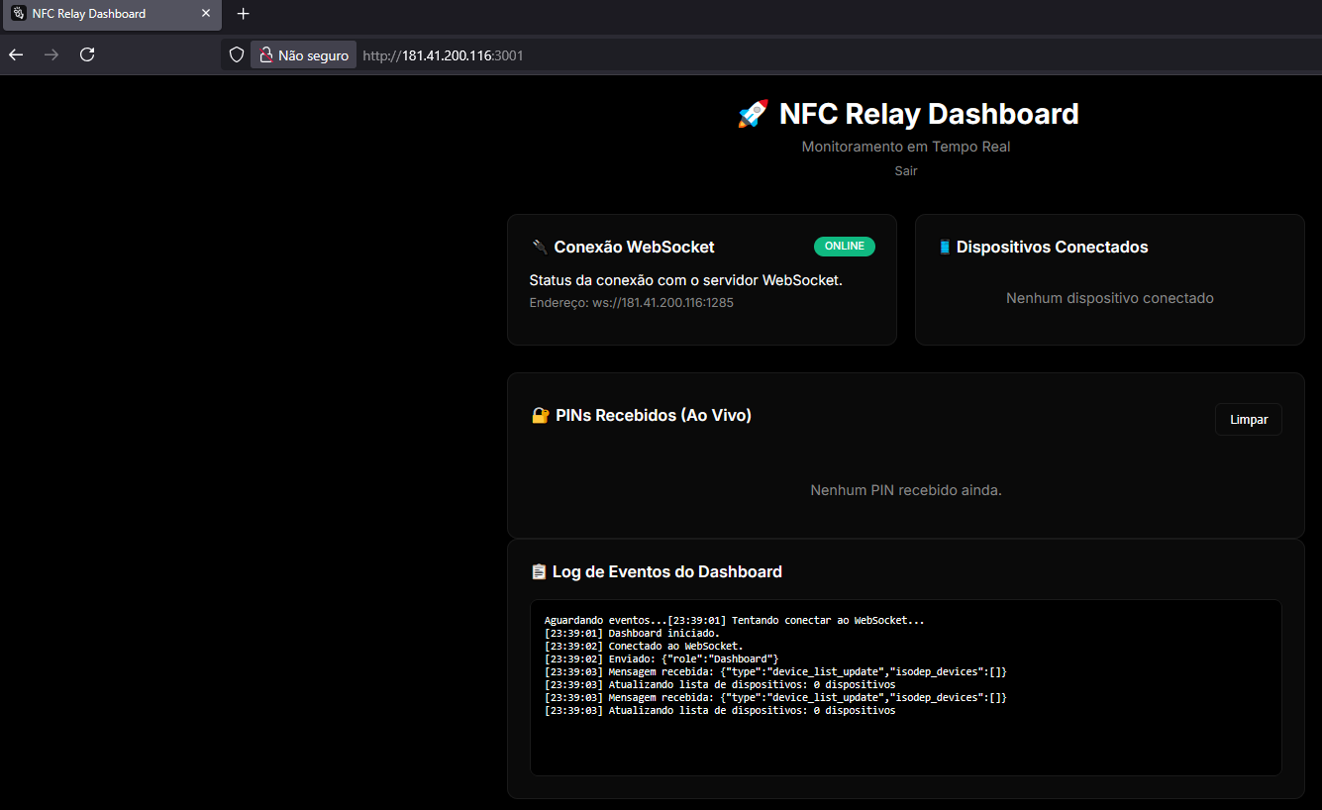1322x810 pixels.
Task: Reload the current page
Action: point(87,55)
